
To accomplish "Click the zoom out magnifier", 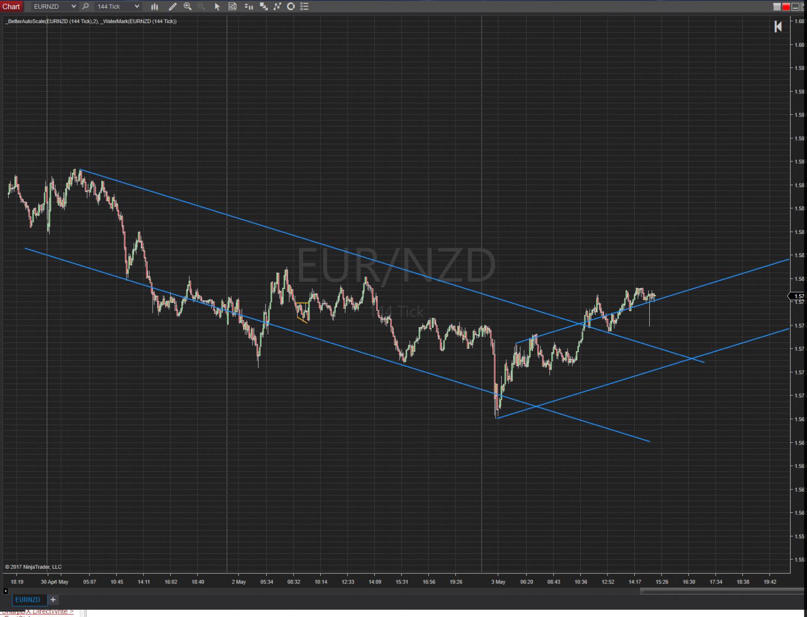I will [201, 6].
